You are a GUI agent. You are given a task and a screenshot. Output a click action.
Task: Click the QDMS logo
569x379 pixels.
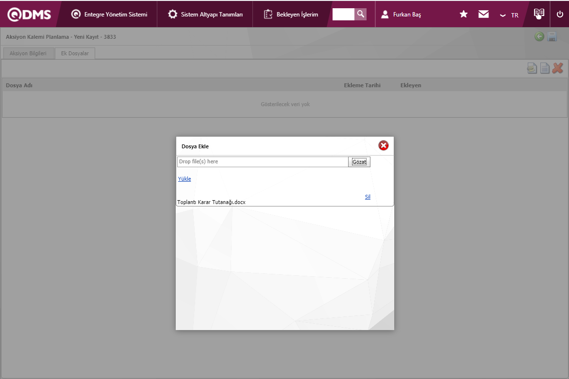tap(29, 15)
